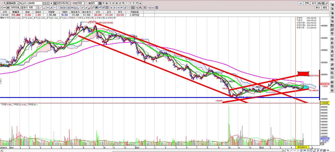Open the 전략 menu
The image size is (335, 152).
tap(307, 3)
